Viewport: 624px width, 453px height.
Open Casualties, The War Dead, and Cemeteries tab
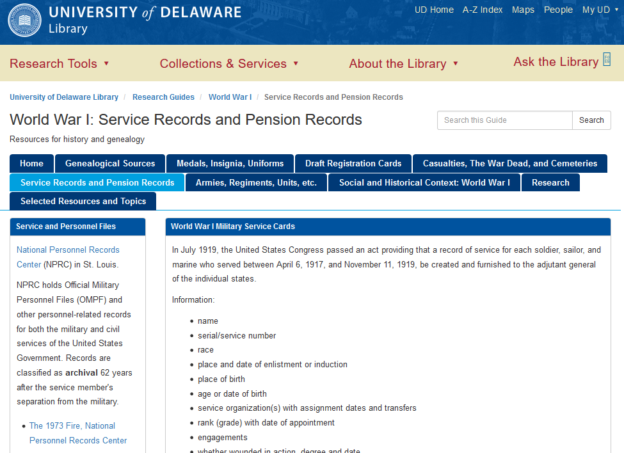[510, 163]
